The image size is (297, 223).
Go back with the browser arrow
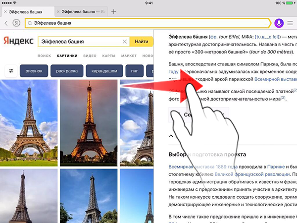(6, 23)
